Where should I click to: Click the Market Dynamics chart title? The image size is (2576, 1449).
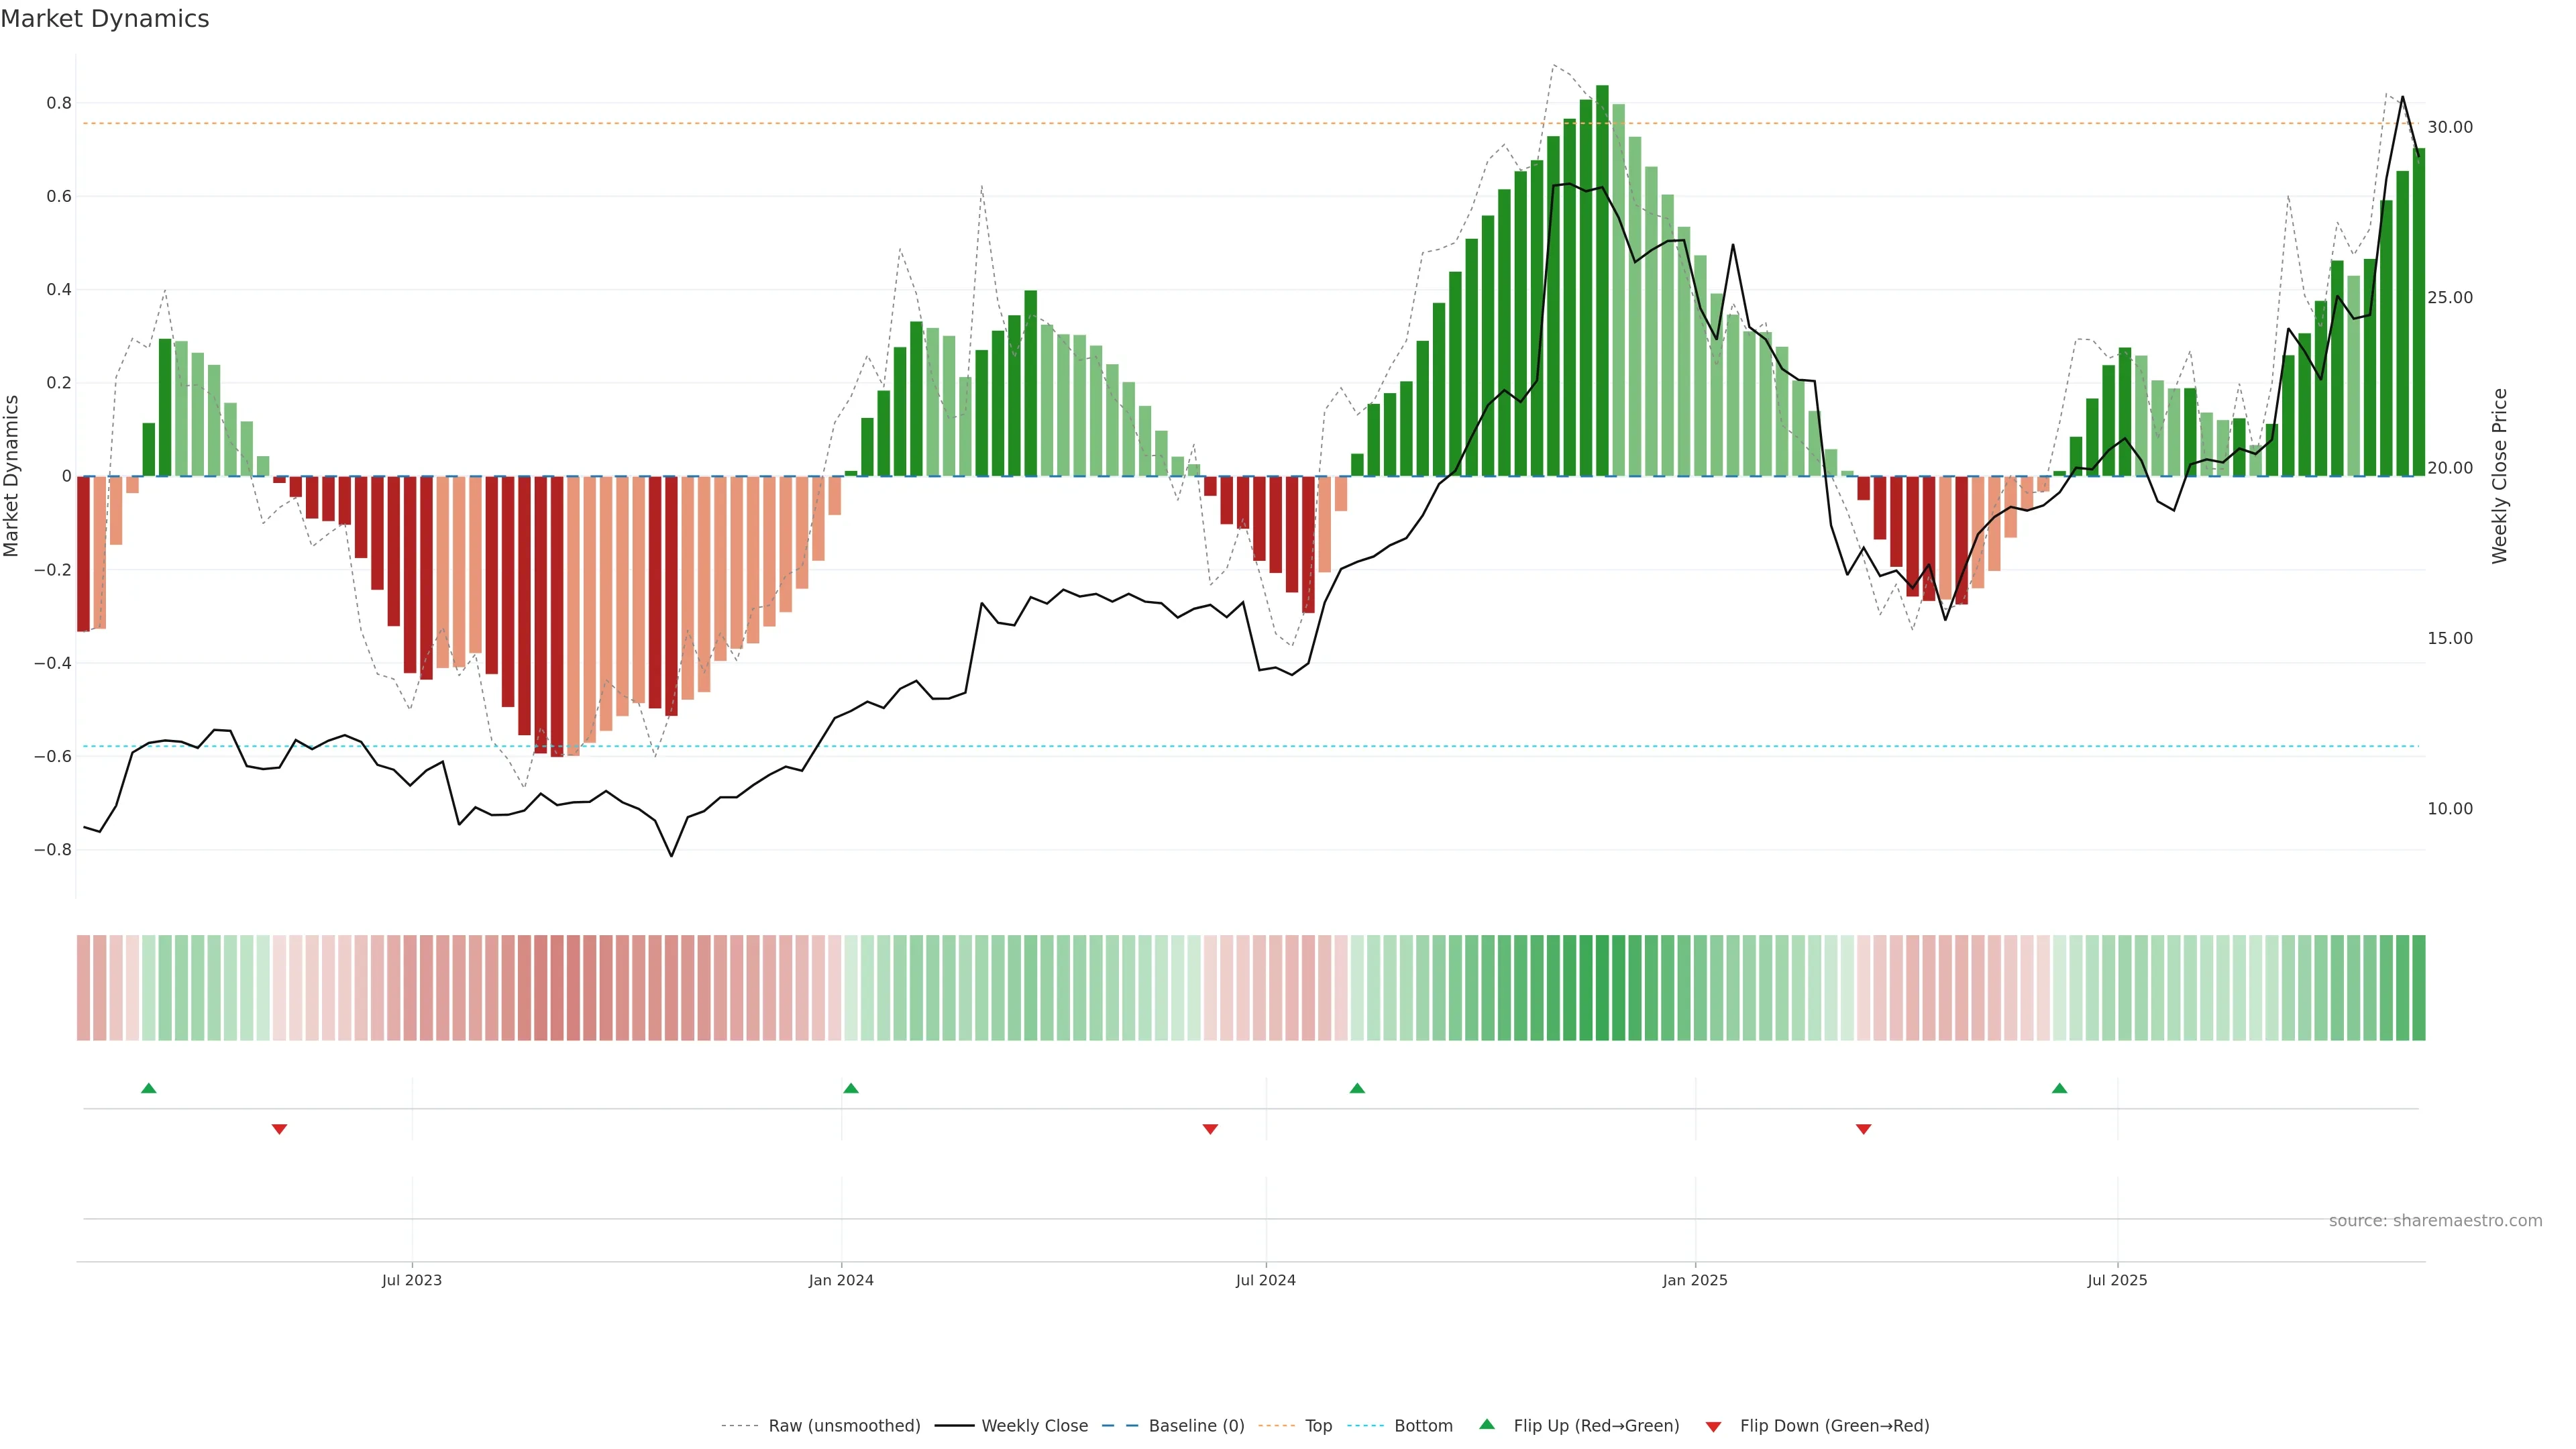(x=105, y=19)
